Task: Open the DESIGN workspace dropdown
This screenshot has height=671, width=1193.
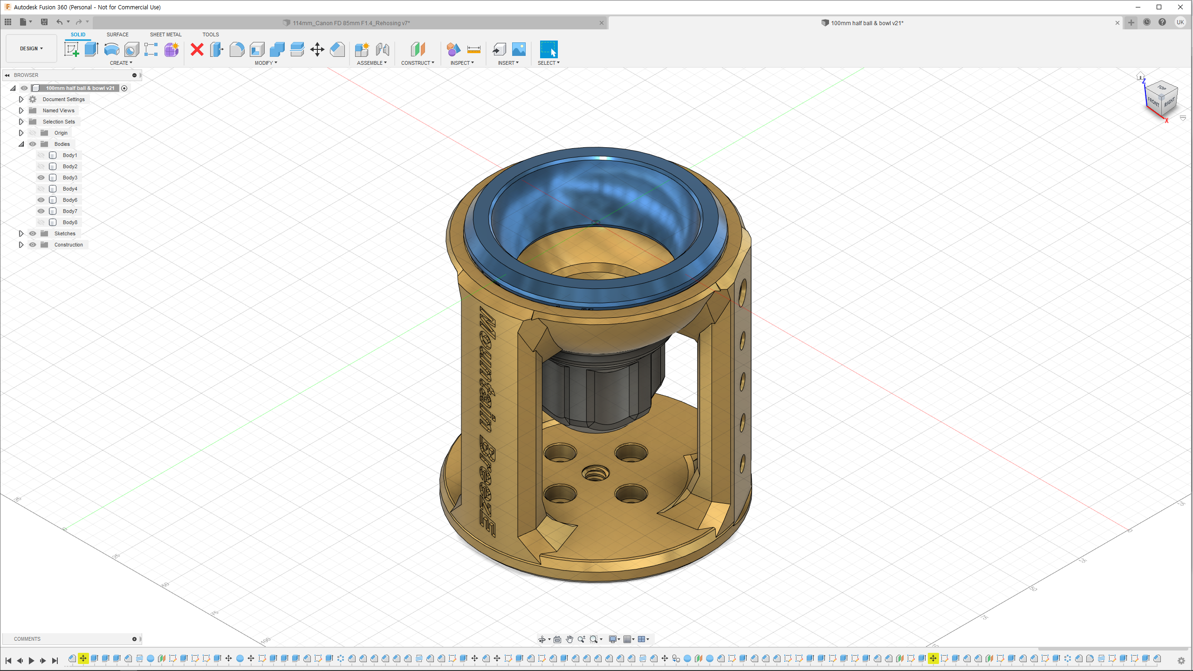Action: pos(31,48)
